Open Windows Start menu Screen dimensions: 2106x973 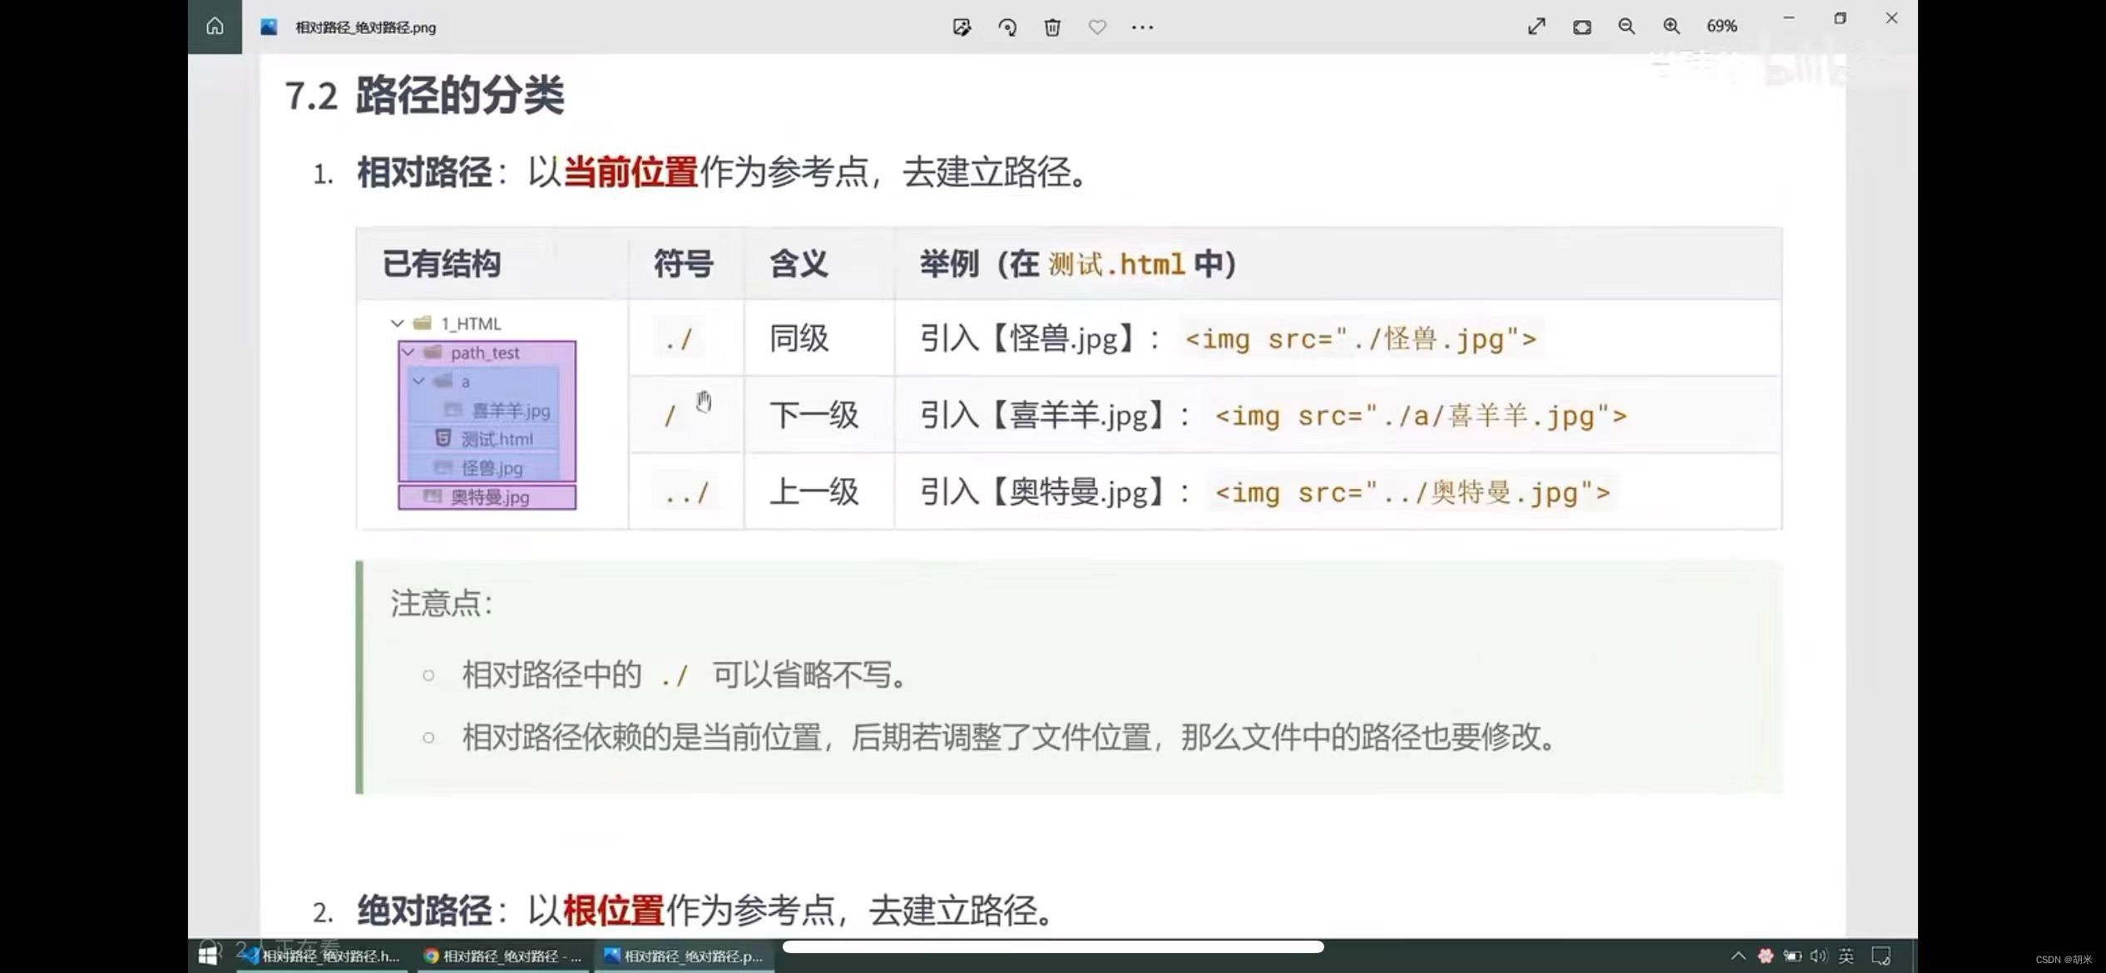(208, 956)
